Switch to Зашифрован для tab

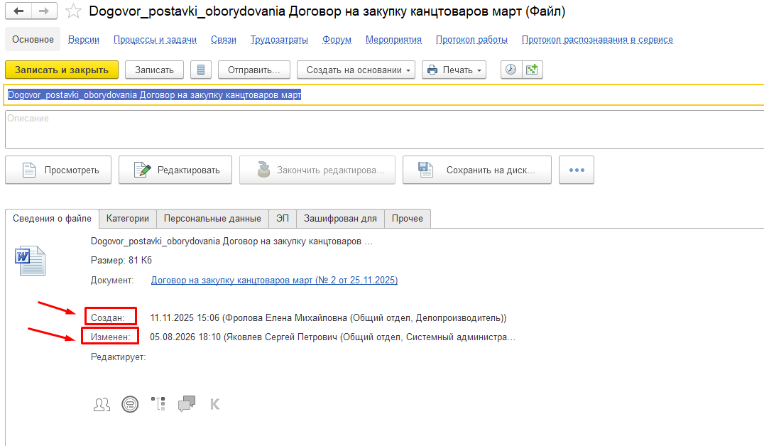pyautogui.click(x=341, y=218)
